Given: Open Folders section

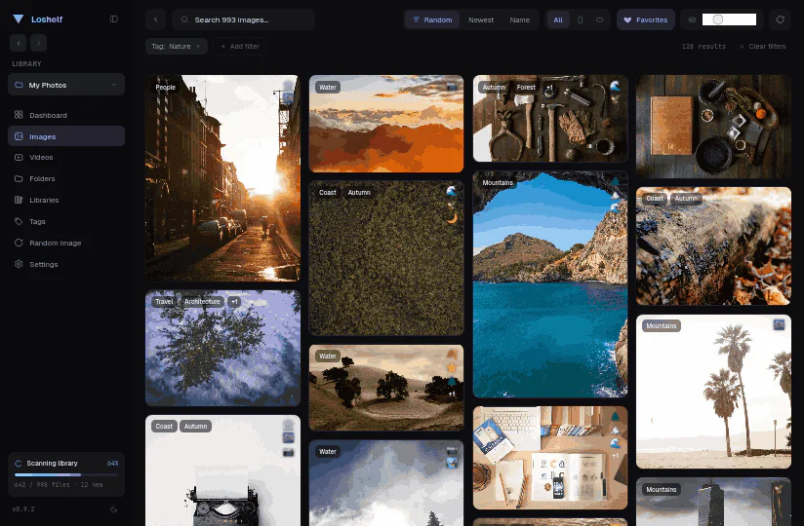Looking at the screenshot, I should point(66,178).
